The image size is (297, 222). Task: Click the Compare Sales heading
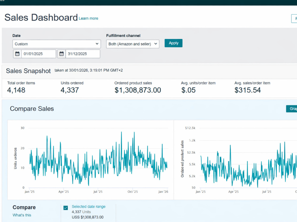coord(32,109)
